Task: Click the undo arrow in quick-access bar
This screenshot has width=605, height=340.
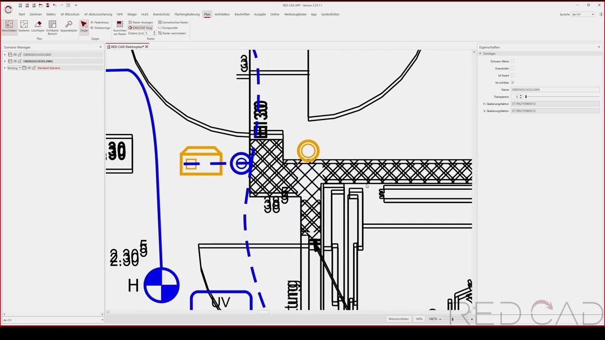Action: click(55, 5)
